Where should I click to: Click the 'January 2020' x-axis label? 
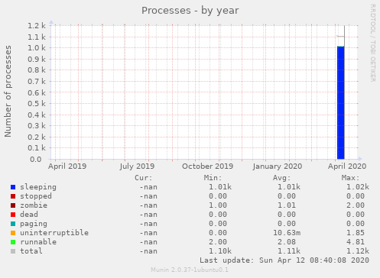coord(278,166)
